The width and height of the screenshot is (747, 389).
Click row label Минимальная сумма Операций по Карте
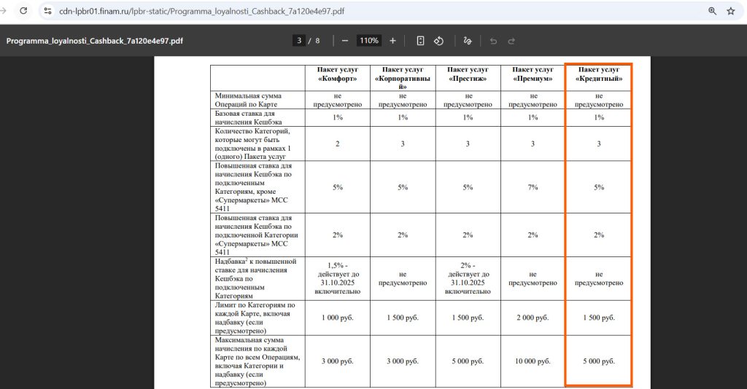coord(248,100)
